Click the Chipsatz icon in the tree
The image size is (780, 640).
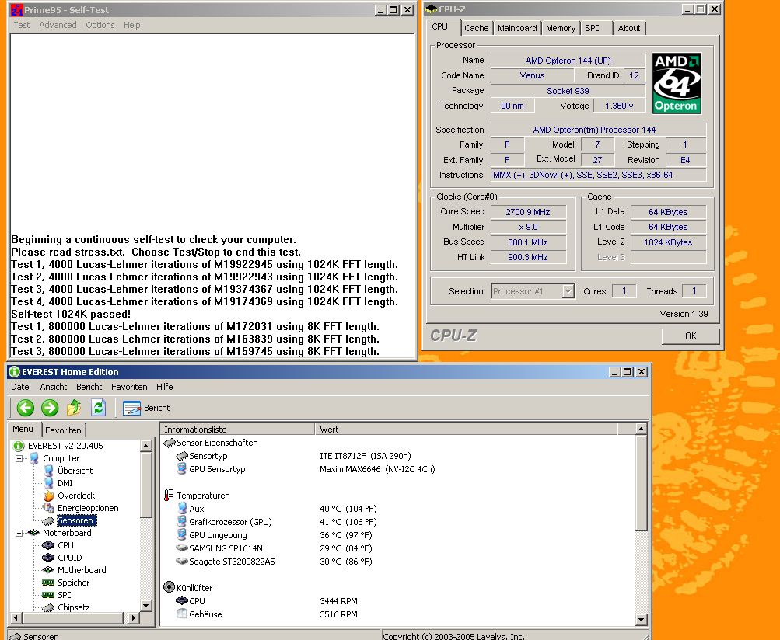coord(48,607)
